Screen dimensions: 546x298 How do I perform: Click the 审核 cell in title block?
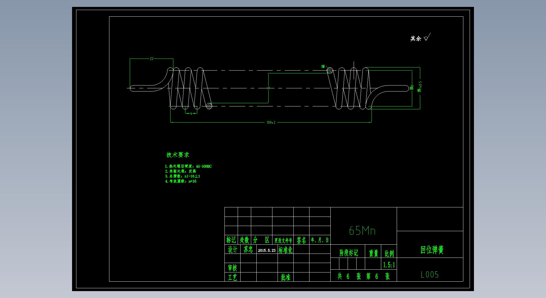coord(233,268)
